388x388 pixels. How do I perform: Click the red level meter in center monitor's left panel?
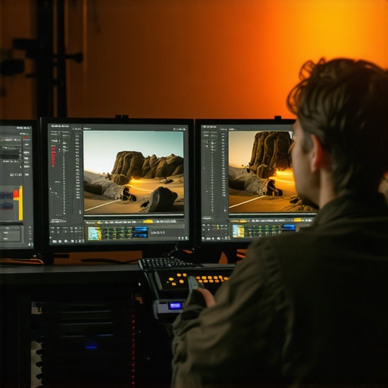[x=53, y=155]
